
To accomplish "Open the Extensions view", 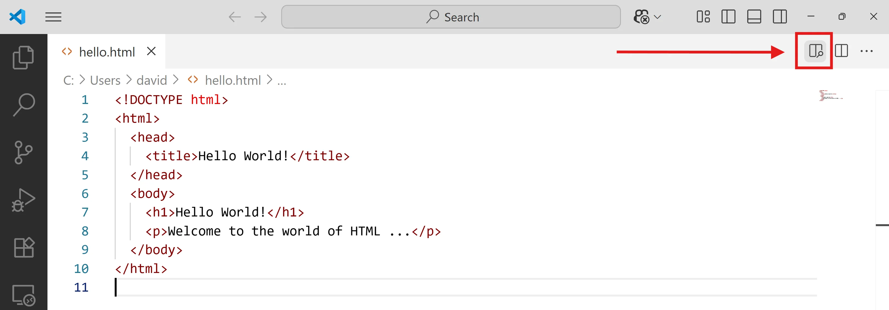I will (23, 247).
